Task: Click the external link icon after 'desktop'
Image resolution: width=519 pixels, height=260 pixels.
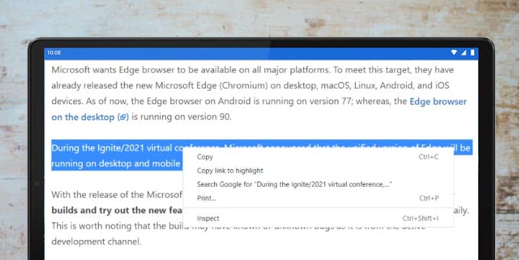Action: (123, 117)
